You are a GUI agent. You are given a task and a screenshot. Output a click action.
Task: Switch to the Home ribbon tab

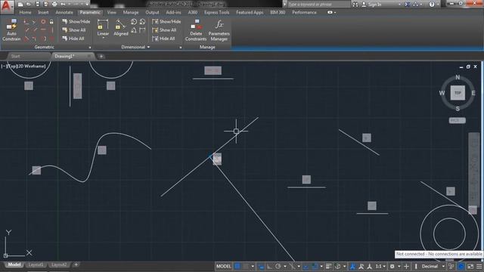25,12
